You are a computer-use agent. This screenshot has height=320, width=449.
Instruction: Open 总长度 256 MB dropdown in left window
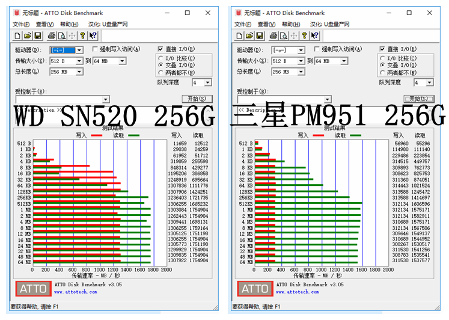80,72
